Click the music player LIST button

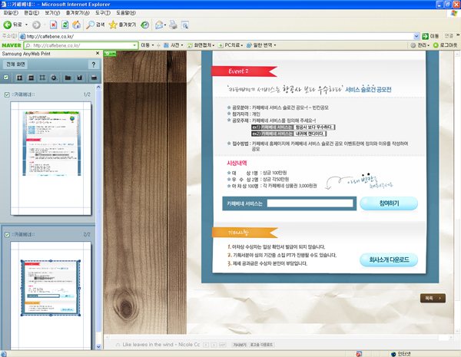point(222,345)
